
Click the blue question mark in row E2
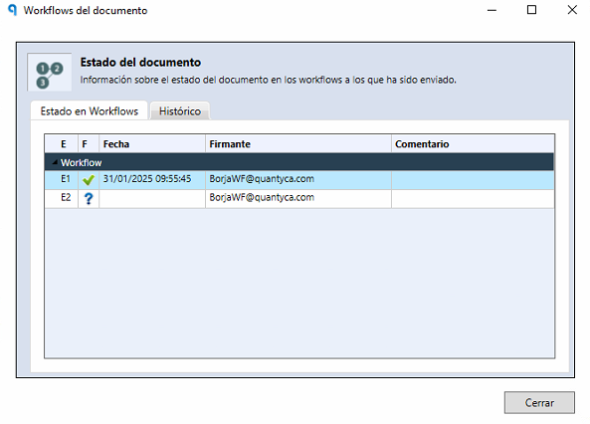coord(89,198)
